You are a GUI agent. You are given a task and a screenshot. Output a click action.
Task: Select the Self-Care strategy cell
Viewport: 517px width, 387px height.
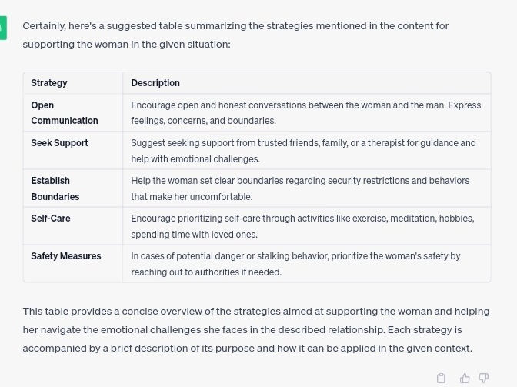51,218
